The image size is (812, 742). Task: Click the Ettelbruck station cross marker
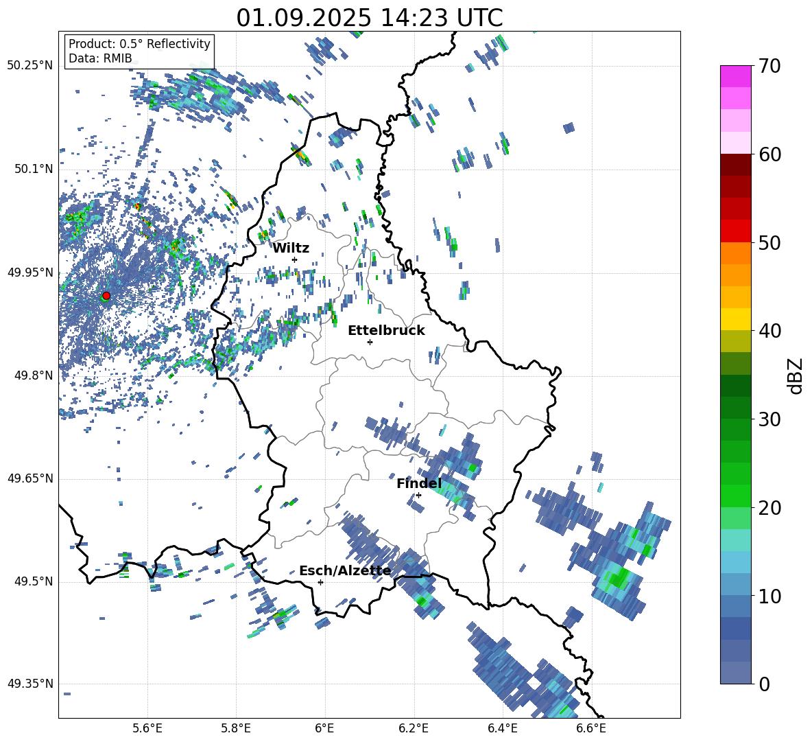[370, 342]
